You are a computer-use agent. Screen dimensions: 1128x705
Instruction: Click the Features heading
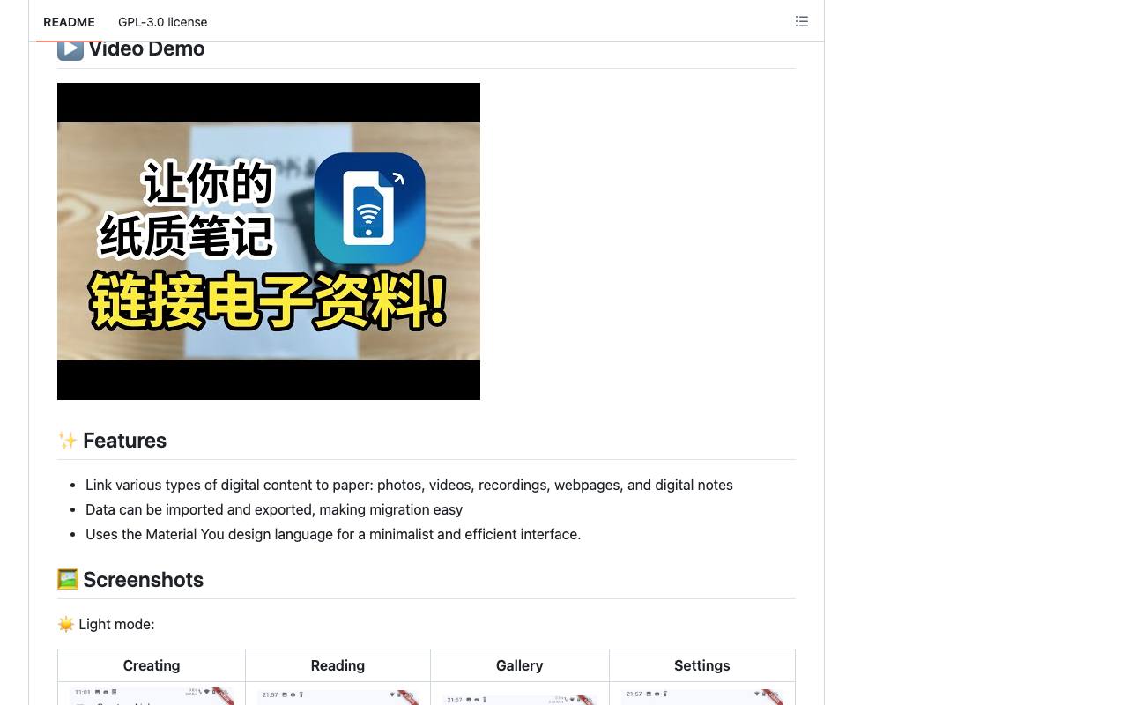point(112,441)
